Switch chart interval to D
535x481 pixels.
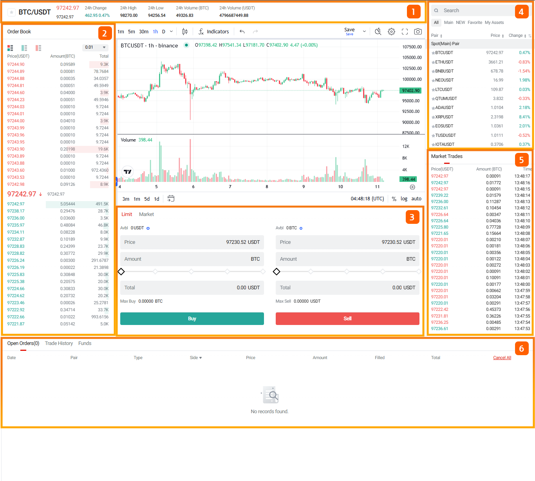(x=164, y=32)
